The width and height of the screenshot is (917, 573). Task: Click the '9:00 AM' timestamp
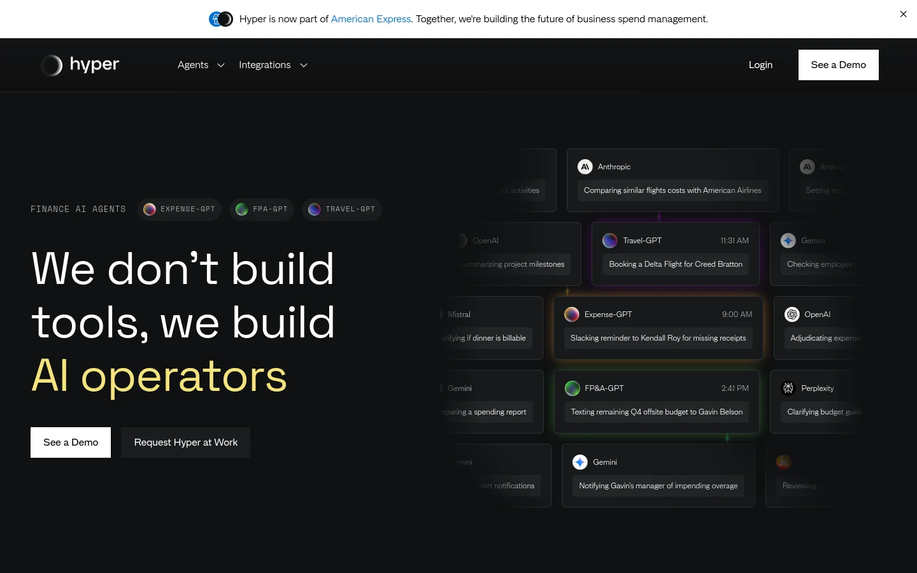tap(737, 315)
